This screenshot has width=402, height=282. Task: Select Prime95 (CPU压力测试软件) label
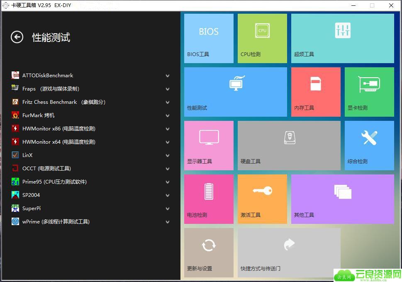pyautogui.click(x=54, y=181)
